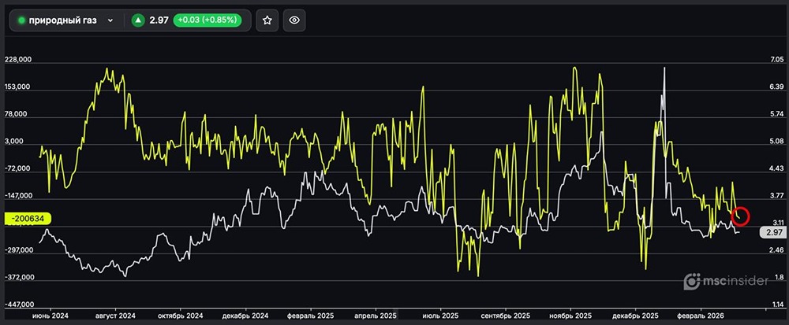Screen dimensions: 789x325
Task: Click the chevron next to природный газ
Action: pos(110,20)
